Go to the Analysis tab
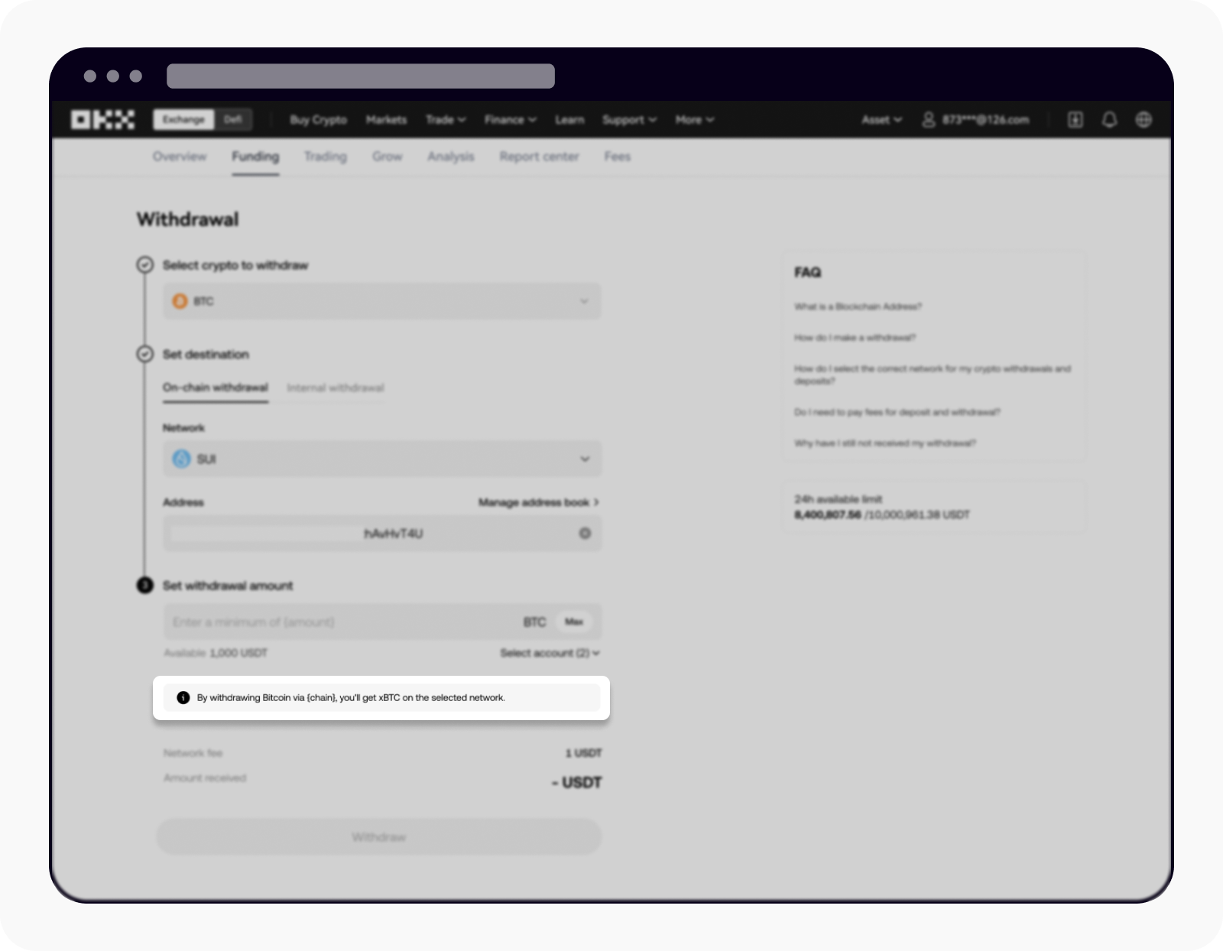1223x951 pixels. (451, 157)
